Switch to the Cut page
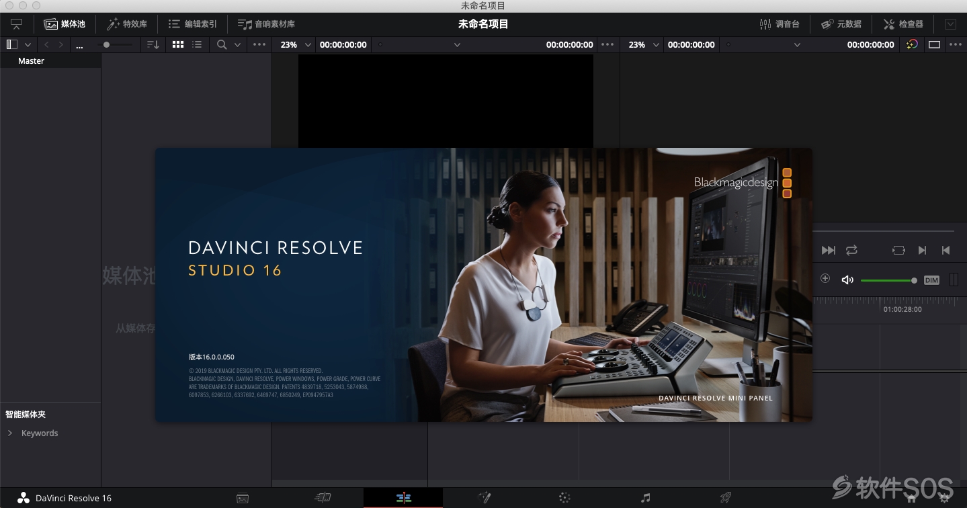Image resolution: width=967 pixels, height=508 pixels. (323, 498)
